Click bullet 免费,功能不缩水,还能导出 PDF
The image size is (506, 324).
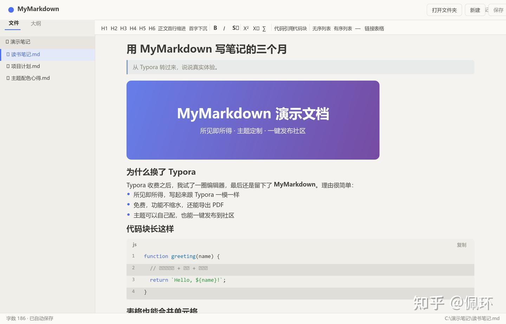pos(179,205)
